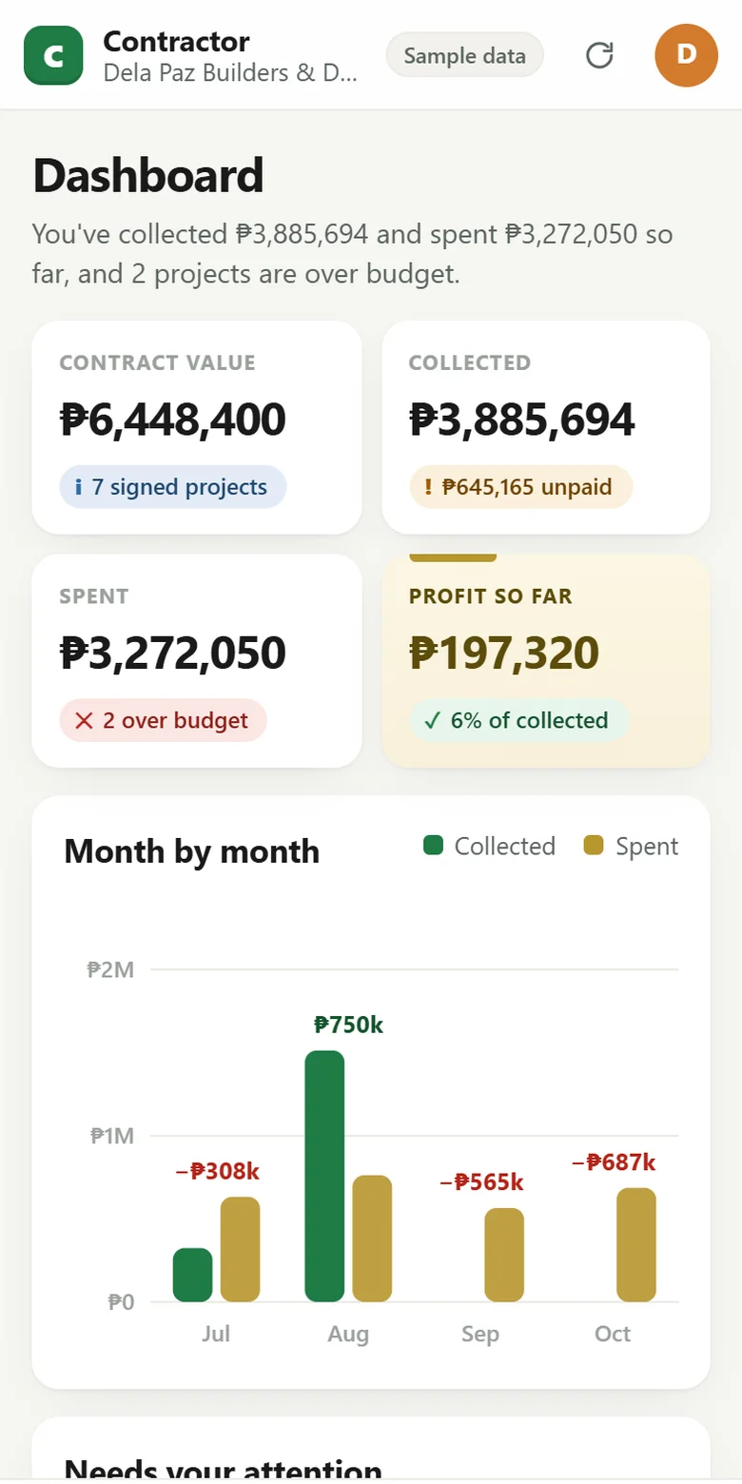Click the Aug axis label

[x=348, y=1334]
